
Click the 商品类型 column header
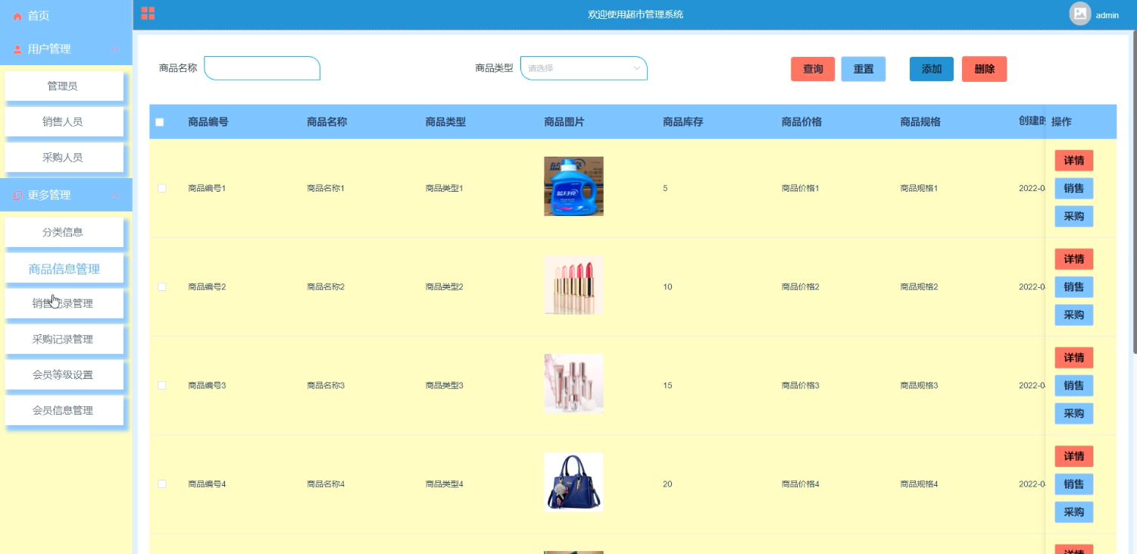coord(445,122)
